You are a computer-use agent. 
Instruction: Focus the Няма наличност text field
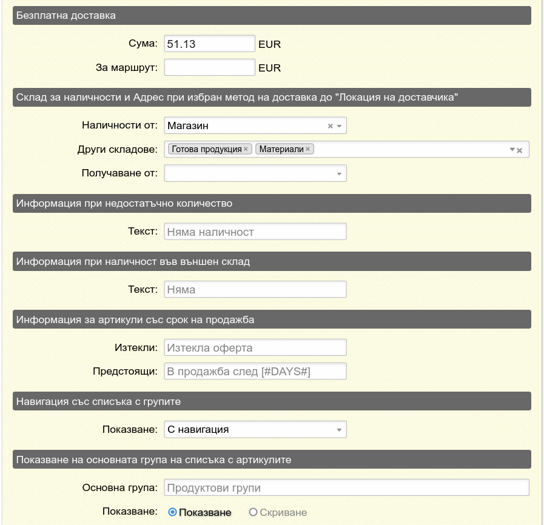pos(255,232)
